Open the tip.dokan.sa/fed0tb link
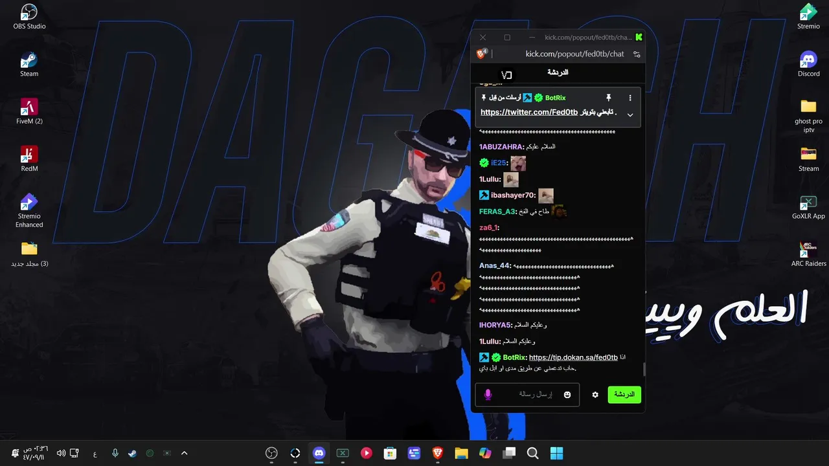 (573, 357)
